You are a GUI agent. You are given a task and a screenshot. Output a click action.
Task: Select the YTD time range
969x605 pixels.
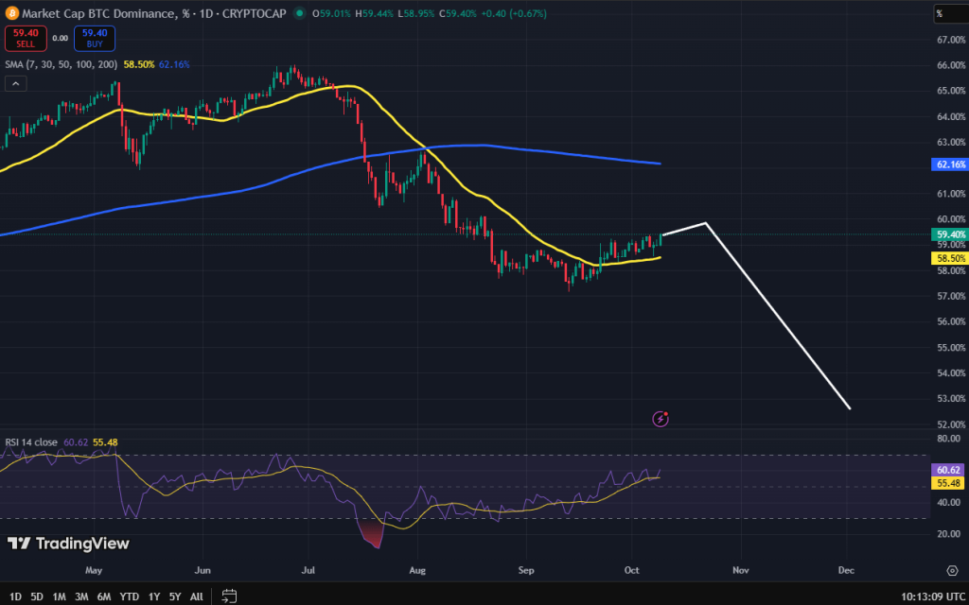point(130,596)
